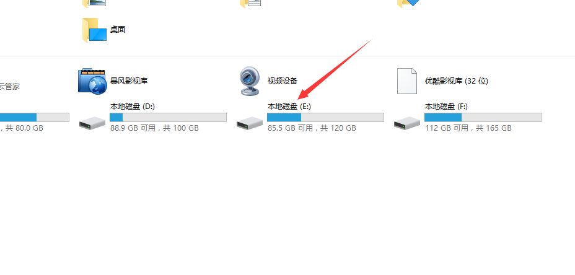Image resolution: width=575 pixels, height=275 pixels.
Task: Select the drive icon for 本地磁盘 (E:)
Action: point(250,123)
